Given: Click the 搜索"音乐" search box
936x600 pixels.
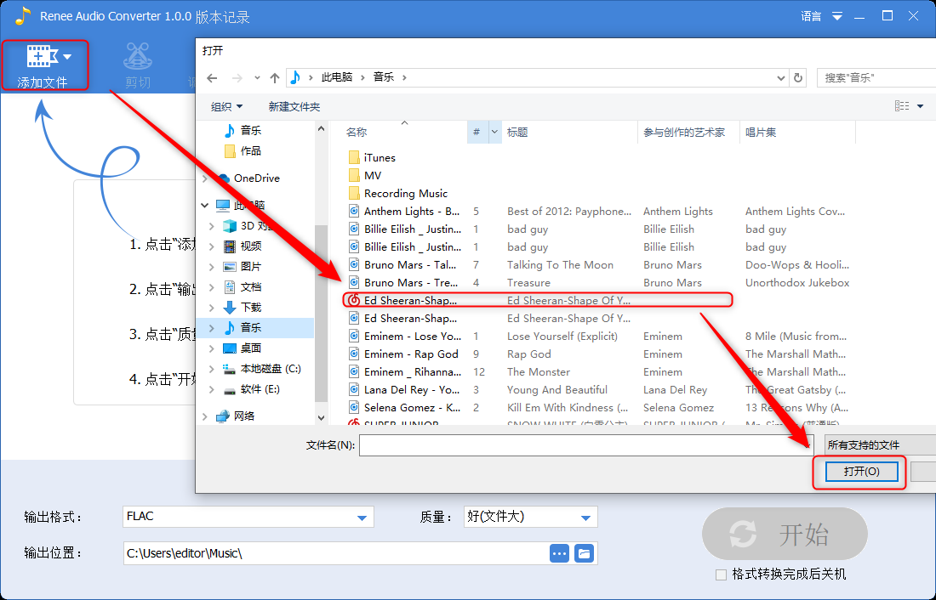Looking at the screenshot, I should tap(876, 77).
